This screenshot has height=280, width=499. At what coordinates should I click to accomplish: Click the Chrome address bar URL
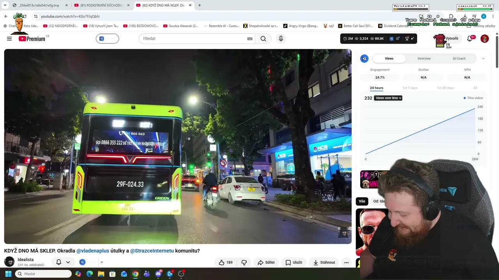point(71,16)
